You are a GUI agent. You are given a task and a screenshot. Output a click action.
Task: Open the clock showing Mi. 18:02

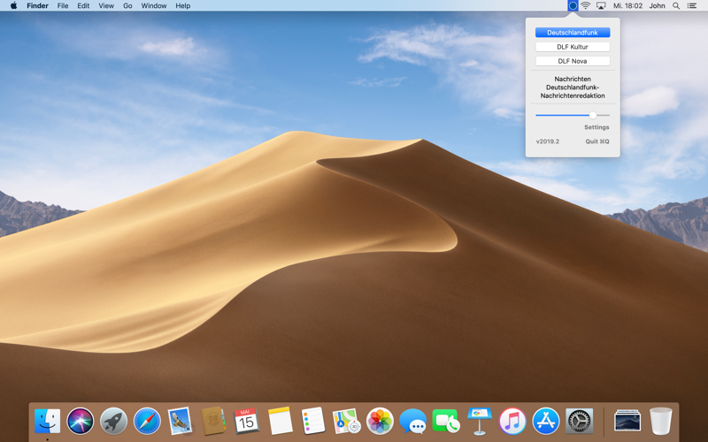(627, 6)
